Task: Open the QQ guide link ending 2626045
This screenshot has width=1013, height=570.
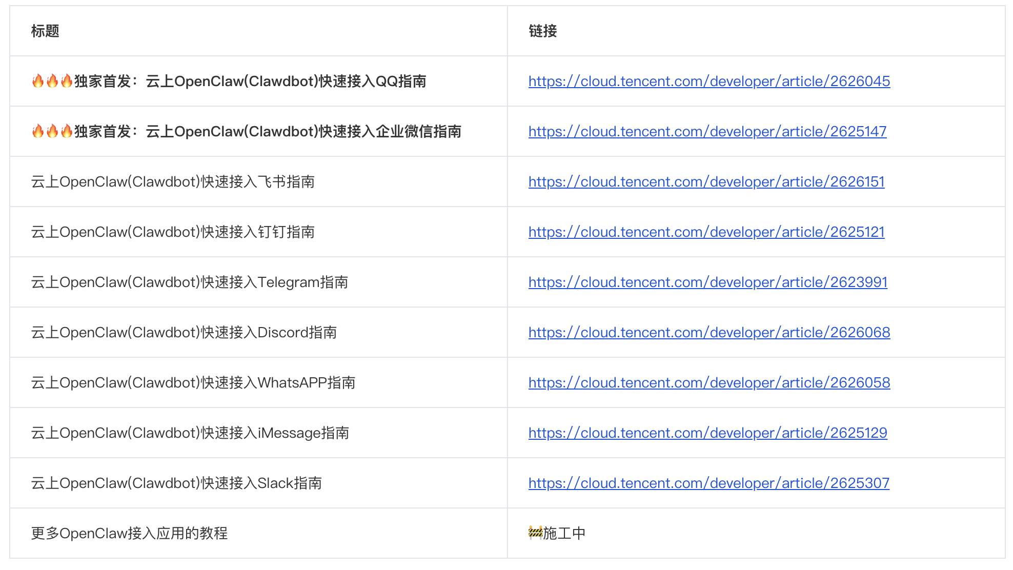Action: [x=709, y=82]
